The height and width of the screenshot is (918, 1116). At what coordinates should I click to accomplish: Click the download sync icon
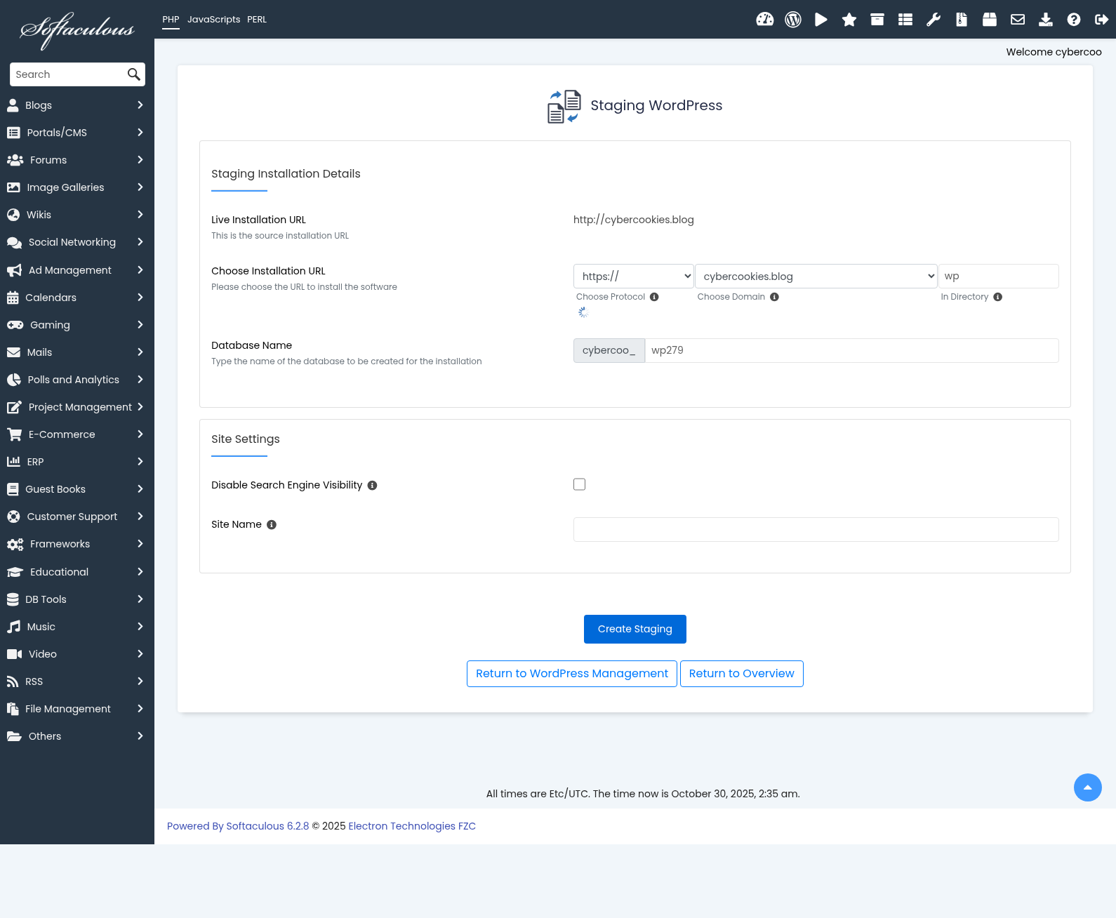(1046, 20)
